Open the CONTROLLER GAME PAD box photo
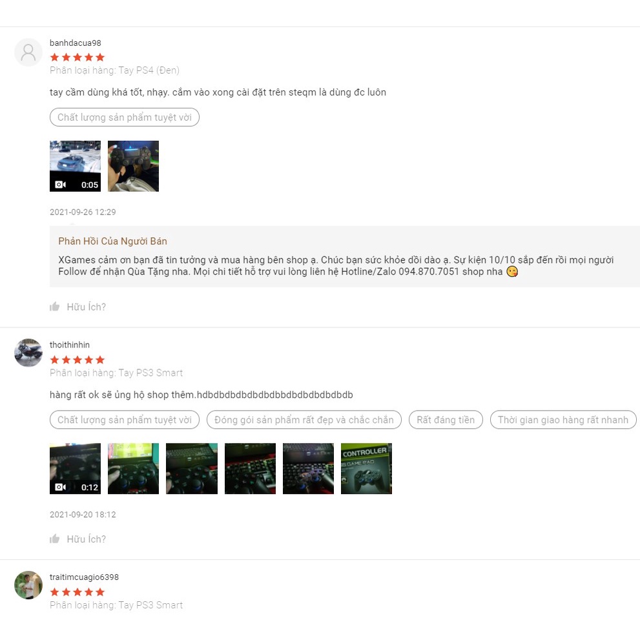Screen dimensions: 640x640 [x=367, y=469]
